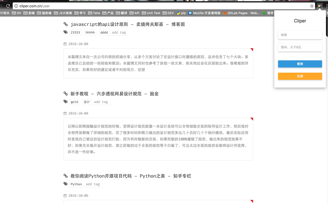Viewport: 328px width, 205px height.
Task: Click tags icon under javascript的api设计原则
Action: 66,32
